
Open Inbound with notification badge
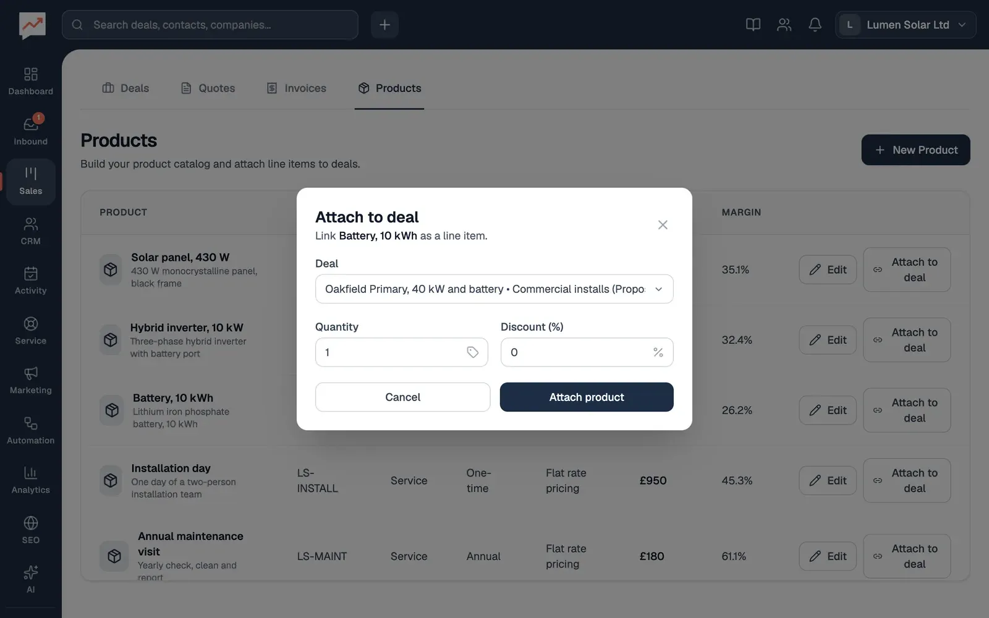tap(30, 131)
